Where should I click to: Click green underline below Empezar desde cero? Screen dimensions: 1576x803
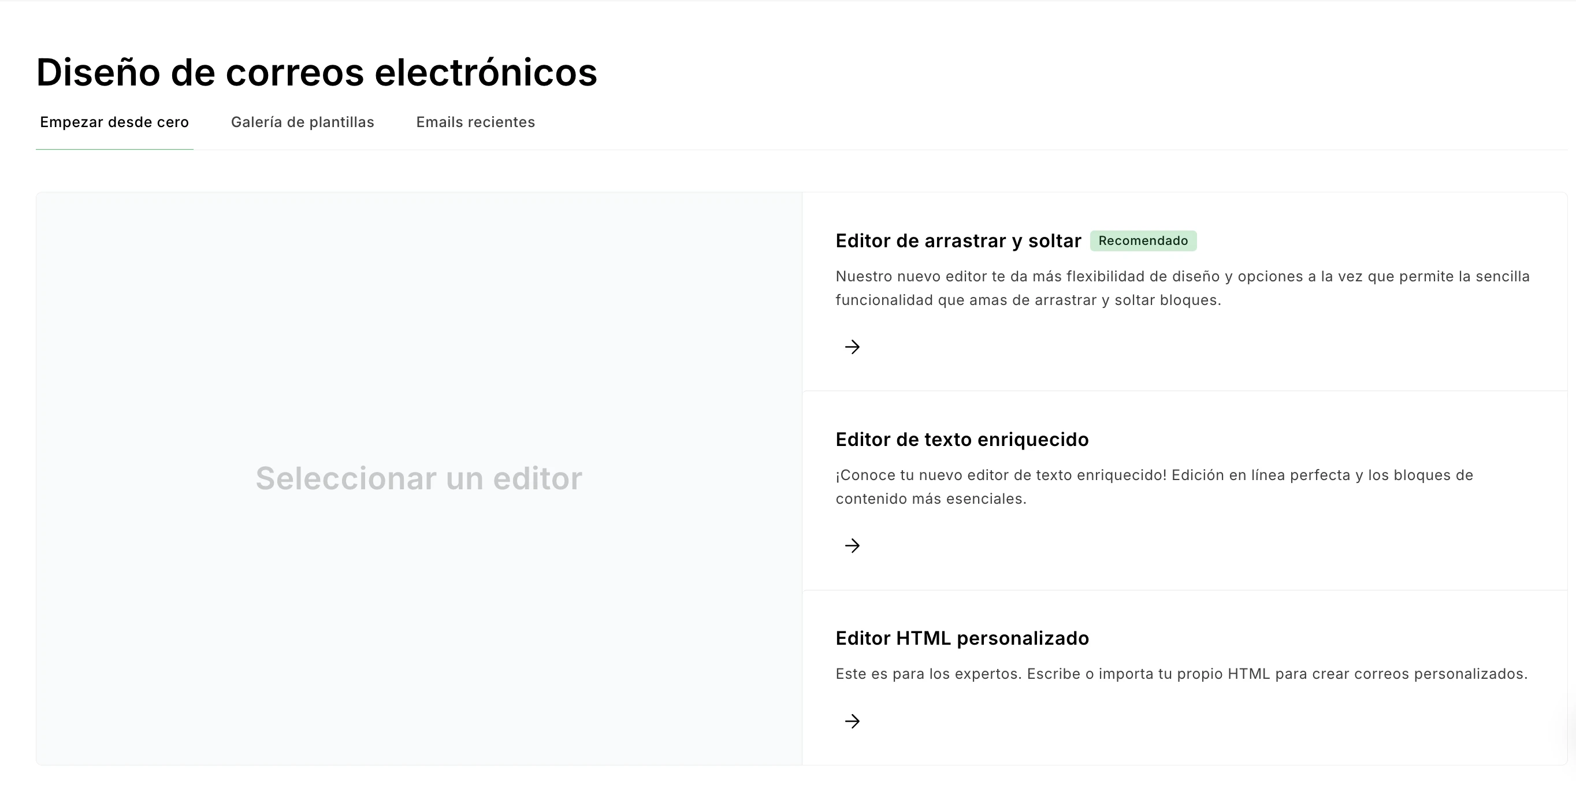click(114, 149)
